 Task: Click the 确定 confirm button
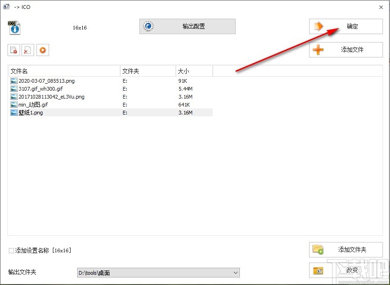click(x=346, y=26)
